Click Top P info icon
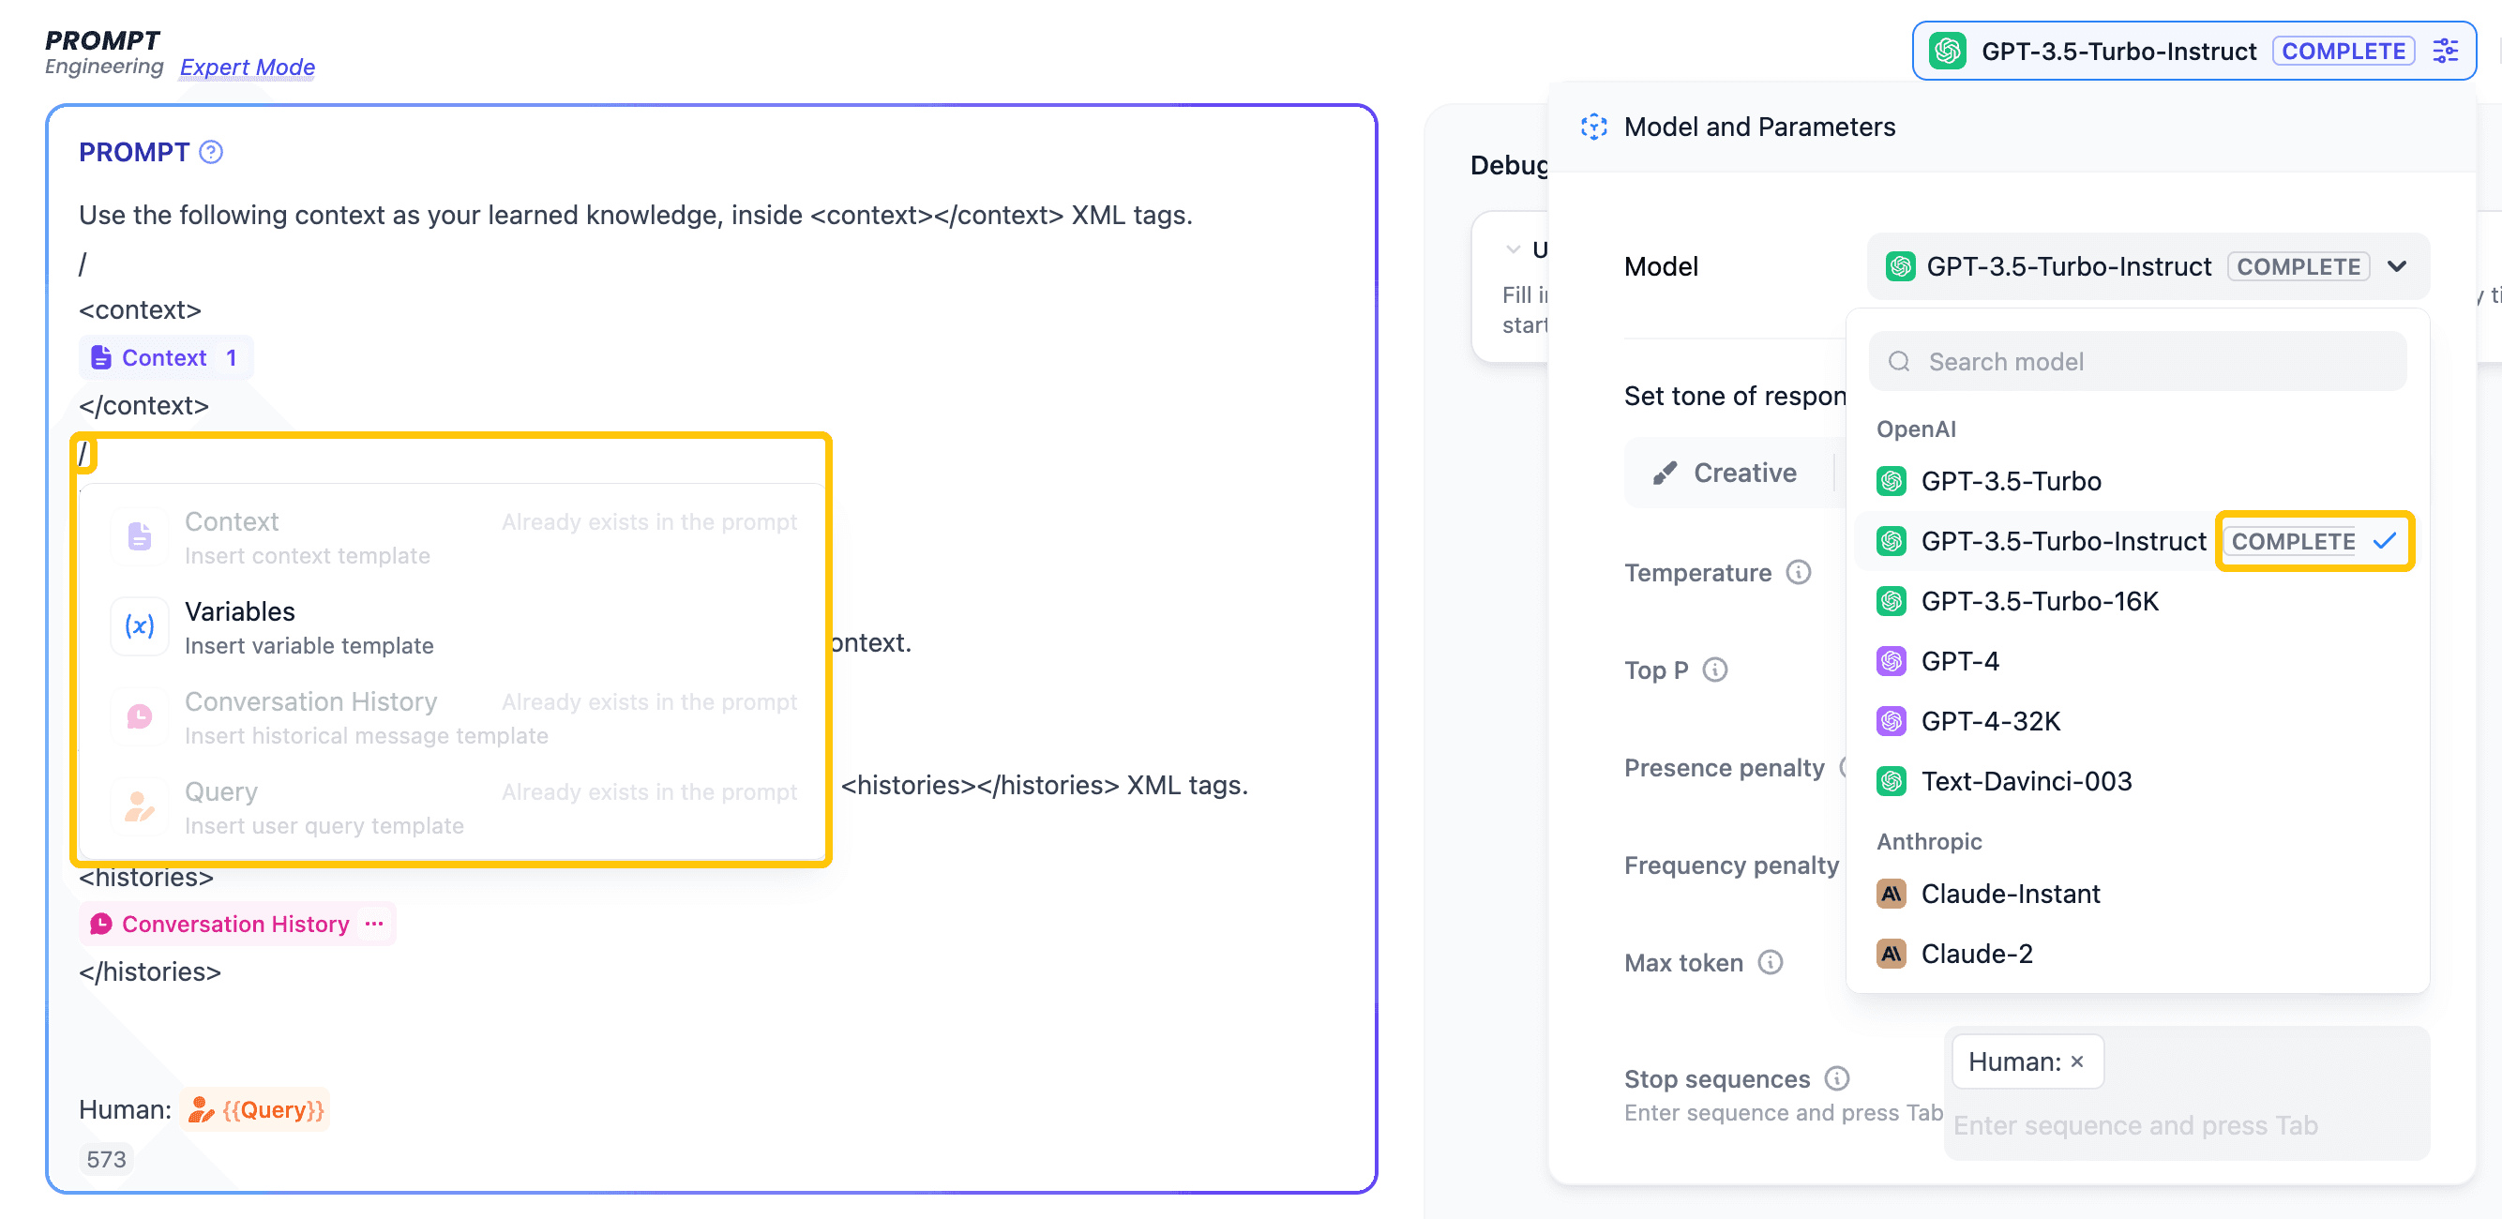The height and width of the screenshot is (1219, 2502). (x=1715, y=670)
